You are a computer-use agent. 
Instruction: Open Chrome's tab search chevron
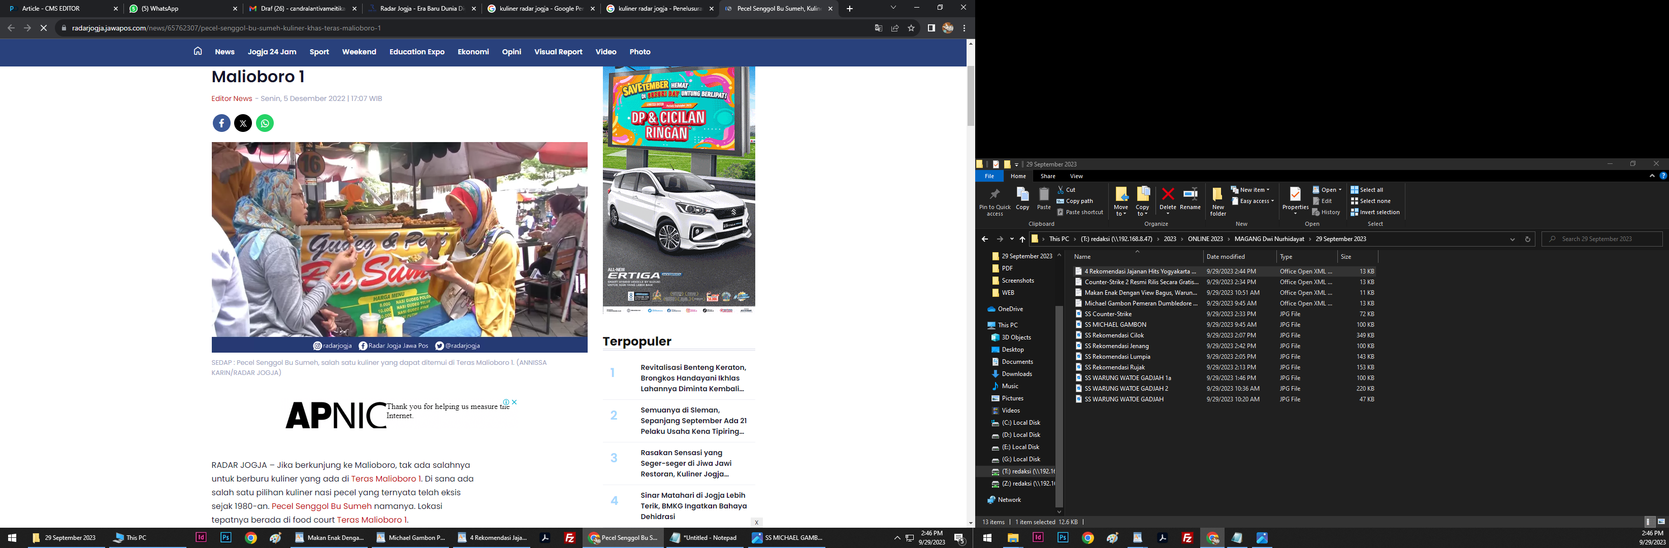point(893,8)
